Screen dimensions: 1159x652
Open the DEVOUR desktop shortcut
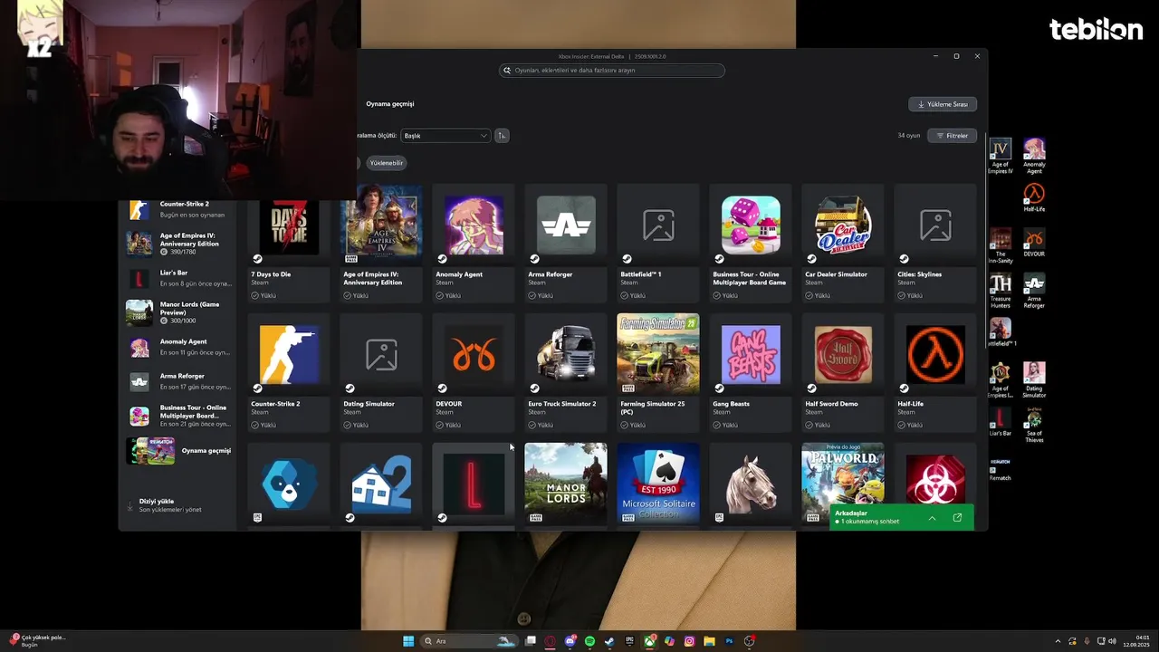click(x=1034, y=243)
